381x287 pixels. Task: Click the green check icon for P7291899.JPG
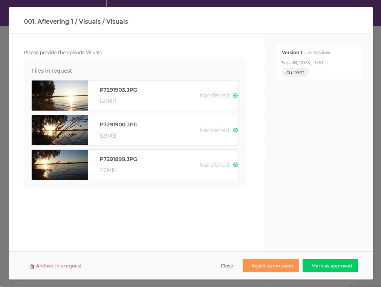tap(235, 165)
